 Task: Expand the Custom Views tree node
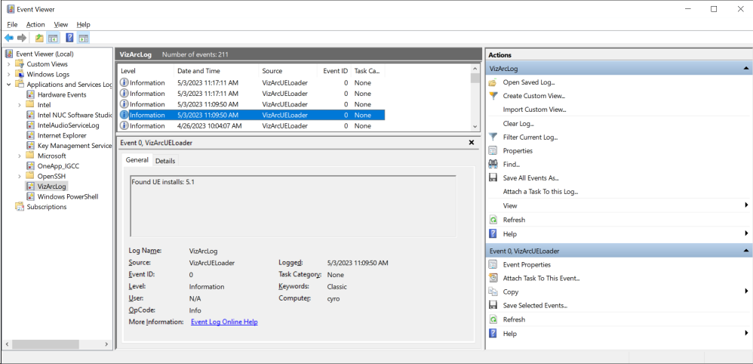coord(9,64)
